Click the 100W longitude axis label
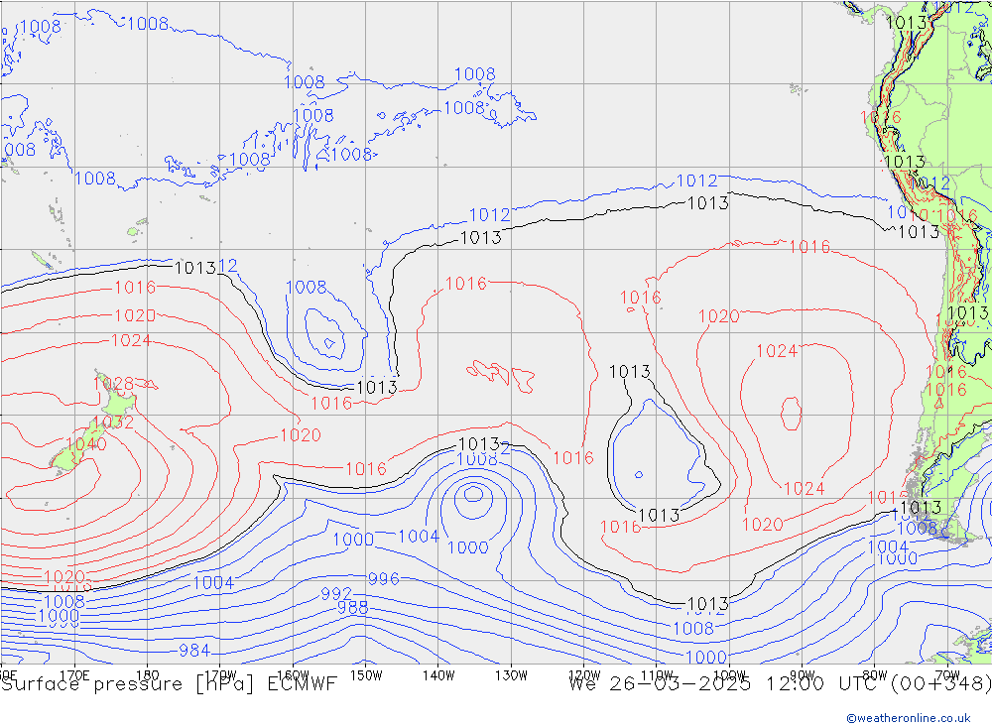The width and height of the screenshot is (992, 727). coord(729,675)
